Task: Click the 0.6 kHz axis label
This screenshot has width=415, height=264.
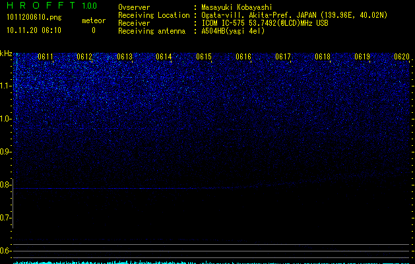Action: click(5, 251)
